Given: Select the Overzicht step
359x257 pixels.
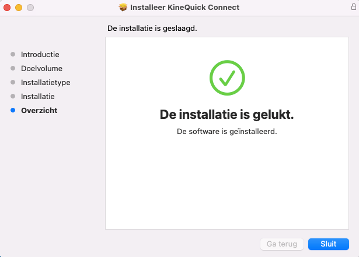Looking at the screenshot, I should click(39, 111).
